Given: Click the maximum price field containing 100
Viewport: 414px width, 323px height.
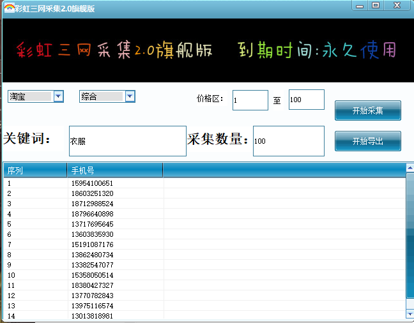Looking at the screenshot, I should [x=306, y=100].
